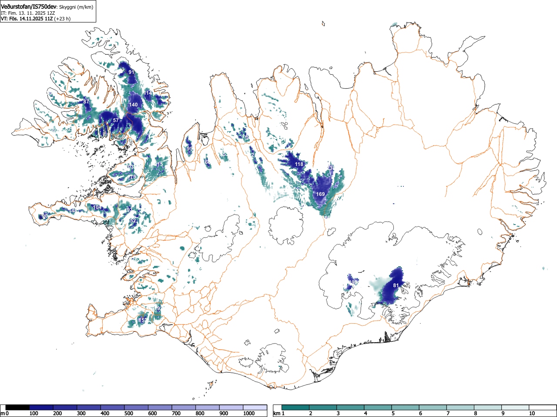This screenshot has height=417, width=557.
Task: Click the 'km' unit label of the right legend
Action: point(277,414)
